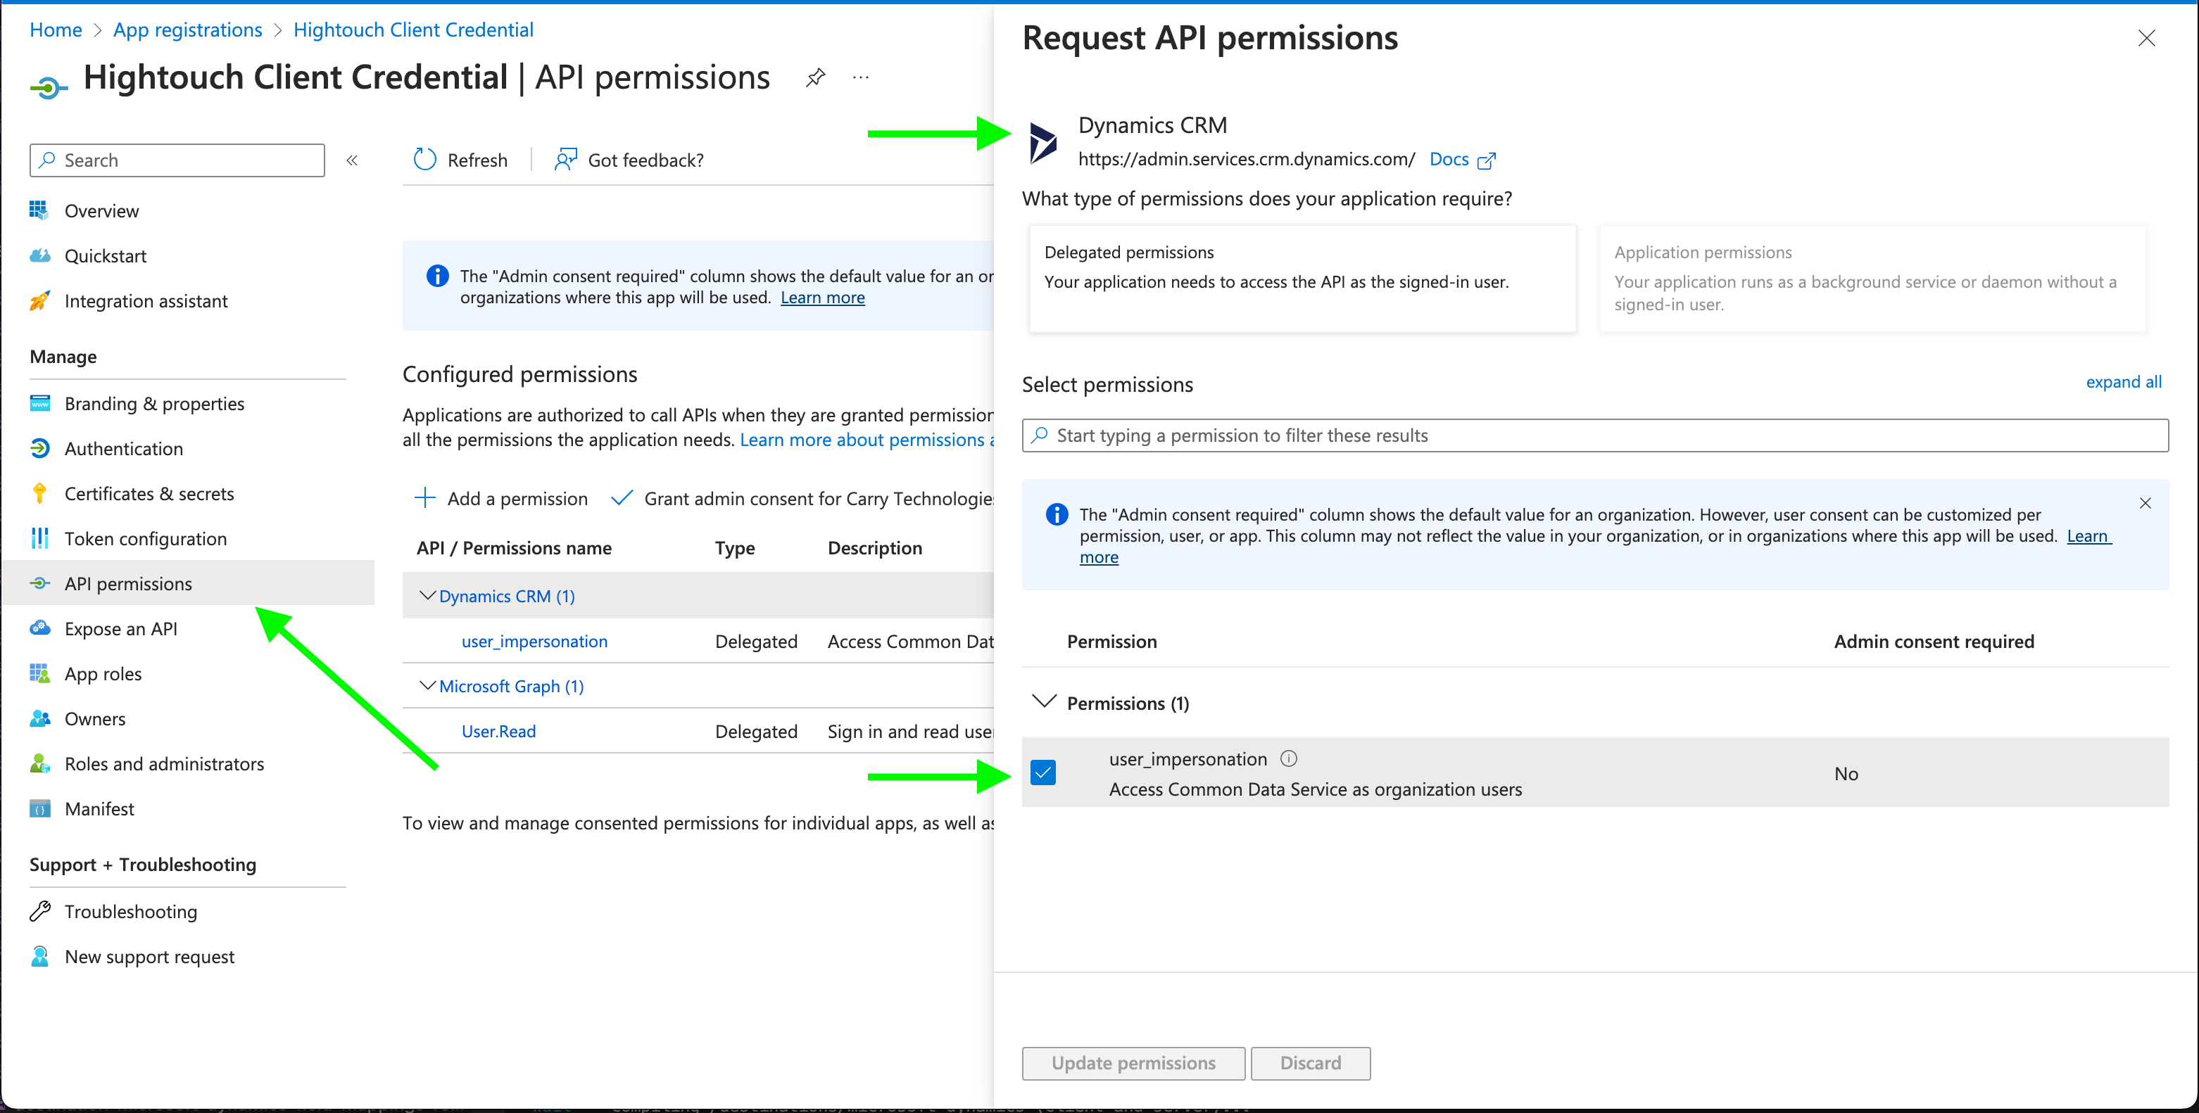
Task: Click the Refresh icon
Action: pyautogui.click(x=424, y=160)
